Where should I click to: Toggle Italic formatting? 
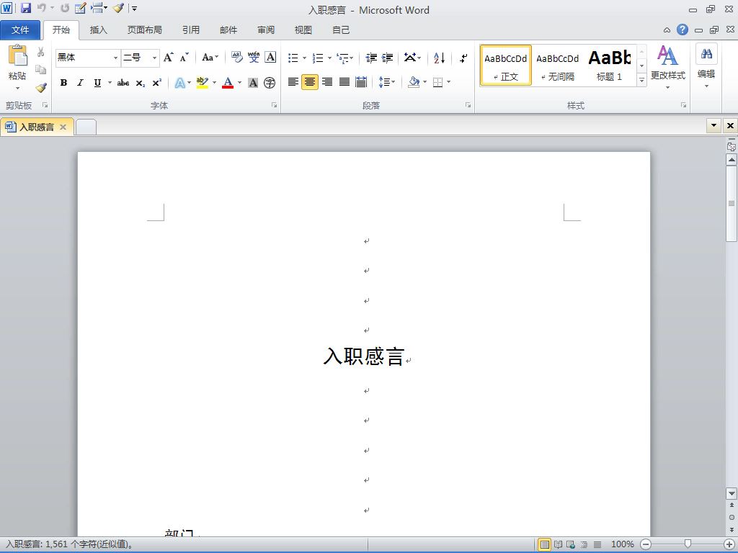pos(80,83)
